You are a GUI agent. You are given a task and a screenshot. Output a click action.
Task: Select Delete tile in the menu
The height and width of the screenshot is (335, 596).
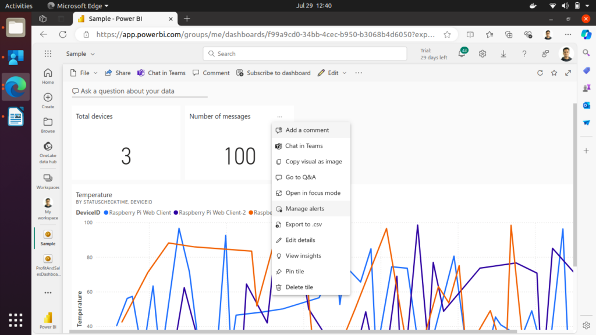tap(299, 287)
